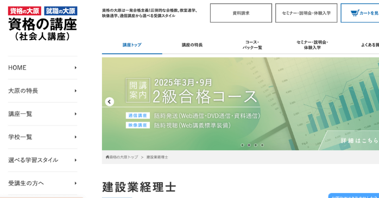Open 選べる学習スタイル sidebar item
Image resolution: width=379 pixels, height=198 pixels.
click(42, 160)
